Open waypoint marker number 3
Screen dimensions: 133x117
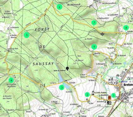[62, 88]
